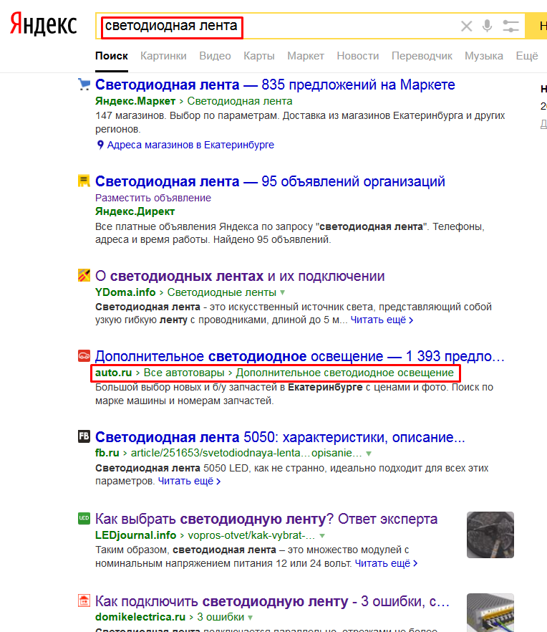Open 'Дополнительное светодиодное освещение' result title

[x=300, y=356]
